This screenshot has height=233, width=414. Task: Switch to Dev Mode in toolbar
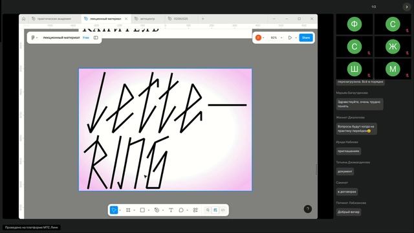point(223,210)
